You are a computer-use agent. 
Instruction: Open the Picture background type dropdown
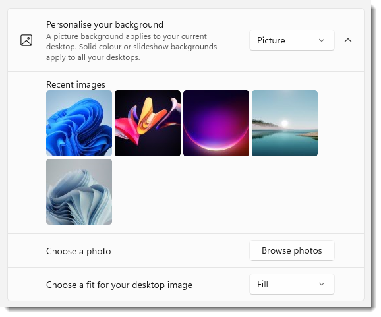[x=292, y=40]
